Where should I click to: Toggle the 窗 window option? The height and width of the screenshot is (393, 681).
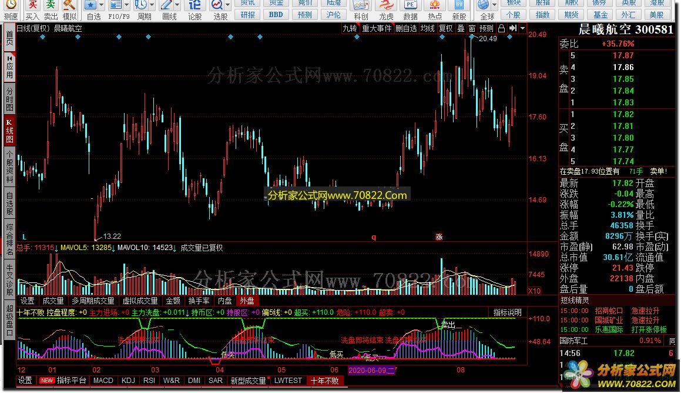pos(472,28)
